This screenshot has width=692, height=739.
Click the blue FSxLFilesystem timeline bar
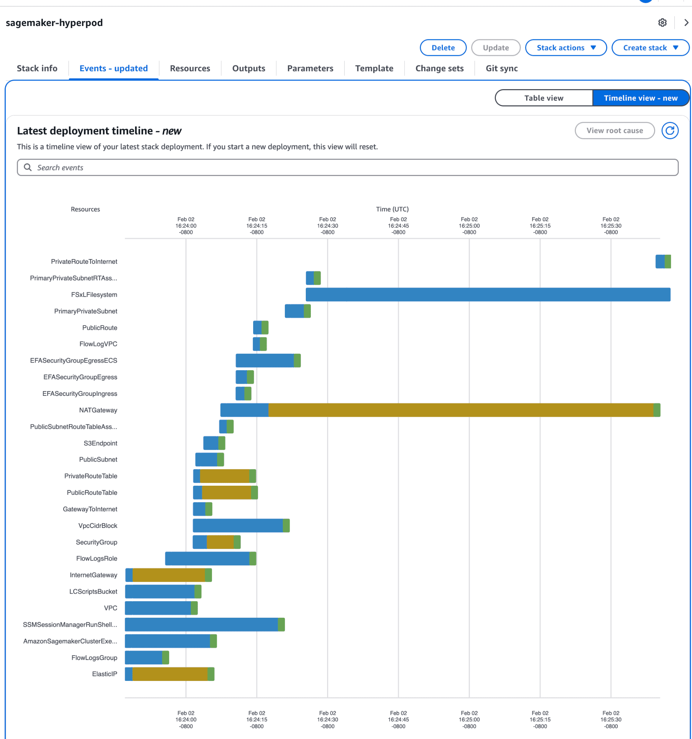point(487,294)
